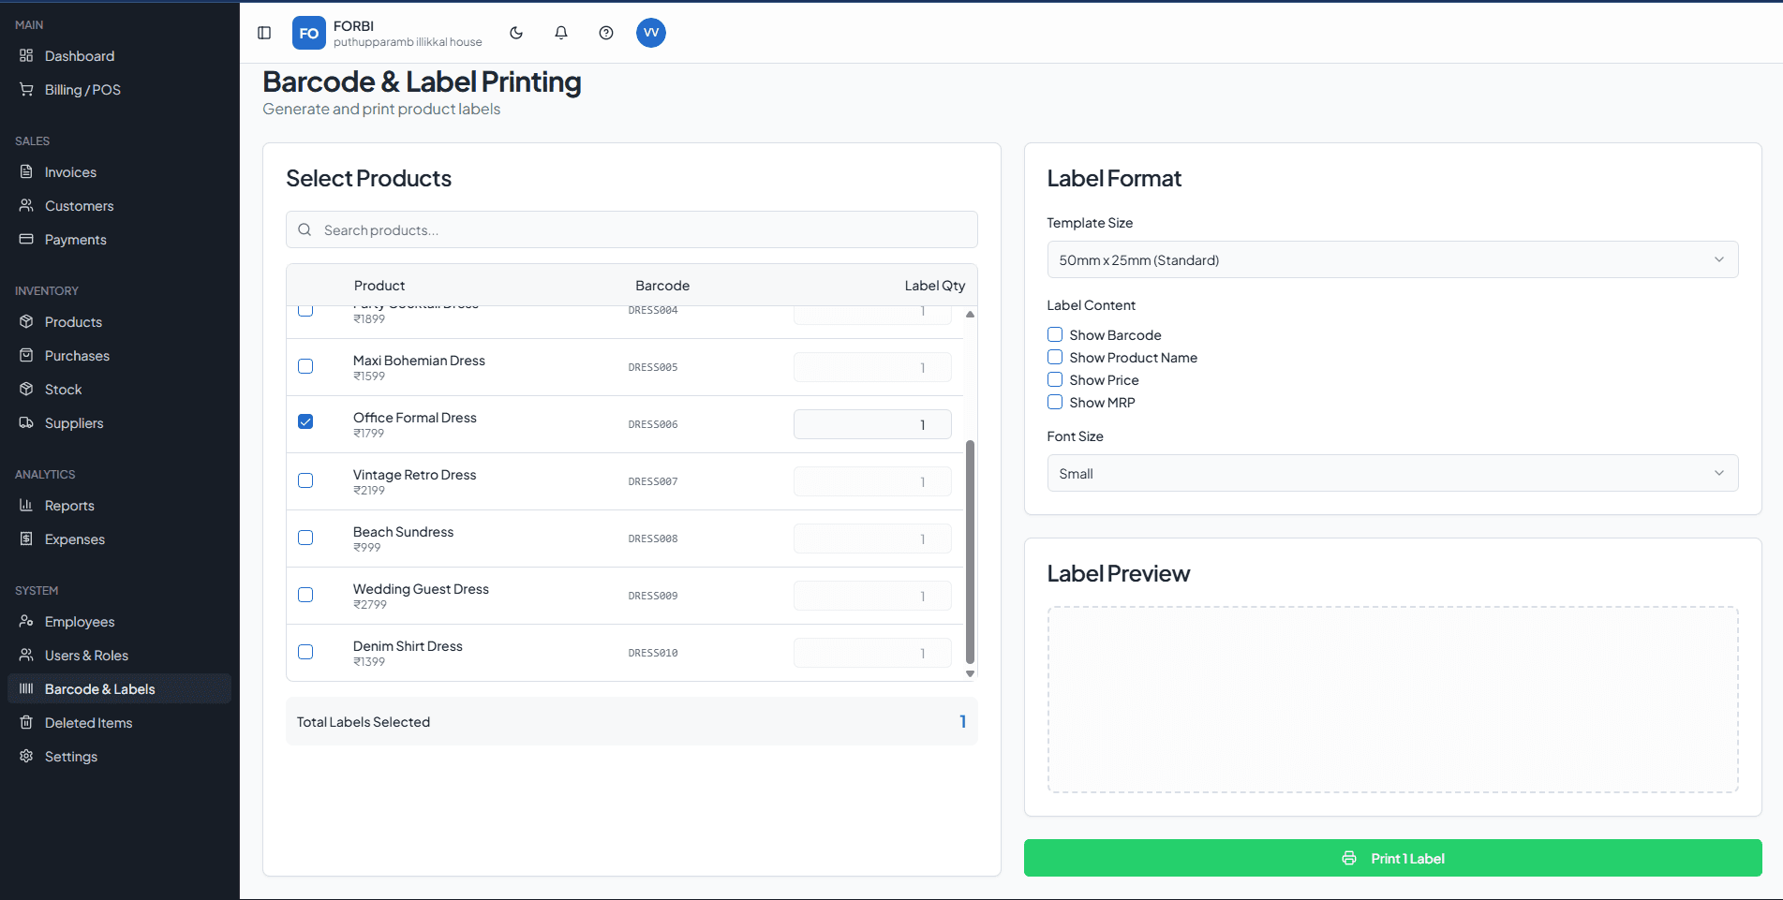This screenshot has width=1783, height=900.
Task: Open notifications bell icon
Action: (x=561, y=33)
